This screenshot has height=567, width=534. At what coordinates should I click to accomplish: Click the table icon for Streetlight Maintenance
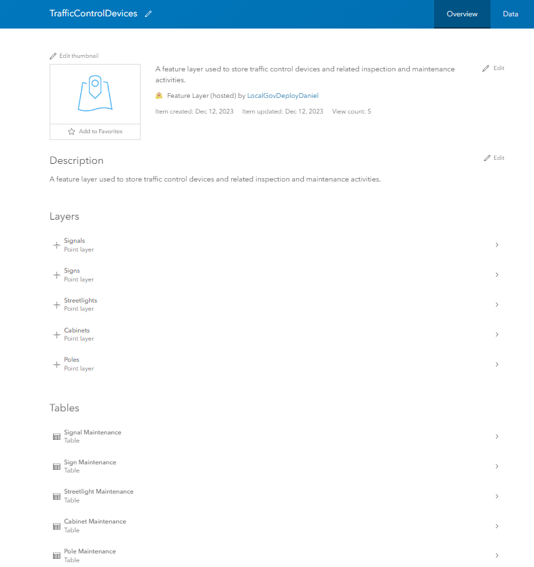coord(56,496)
